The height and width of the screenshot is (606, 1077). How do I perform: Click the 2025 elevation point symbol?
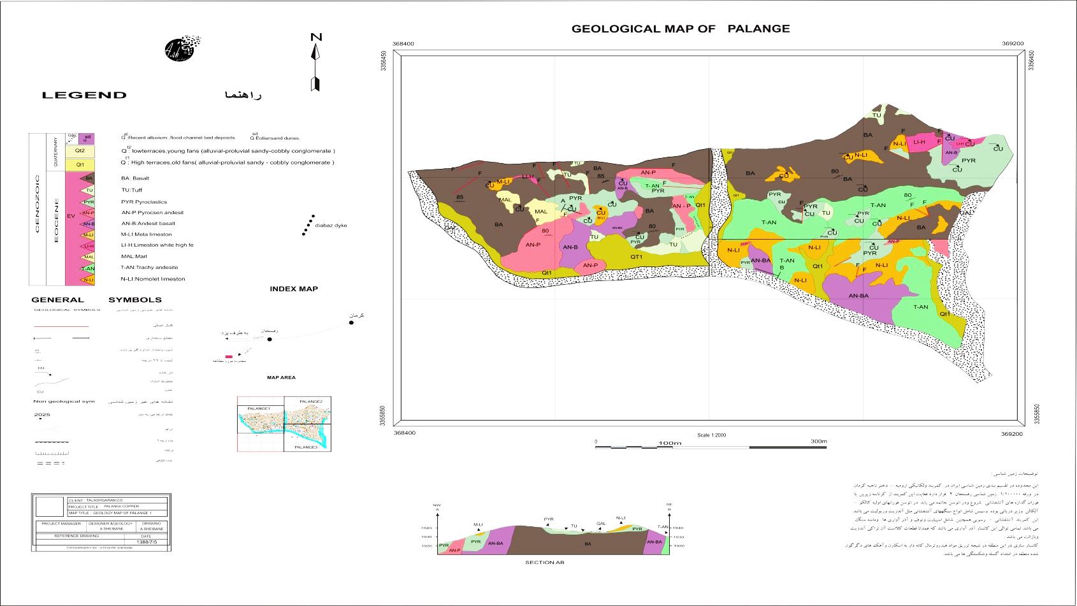click(42, 415)
